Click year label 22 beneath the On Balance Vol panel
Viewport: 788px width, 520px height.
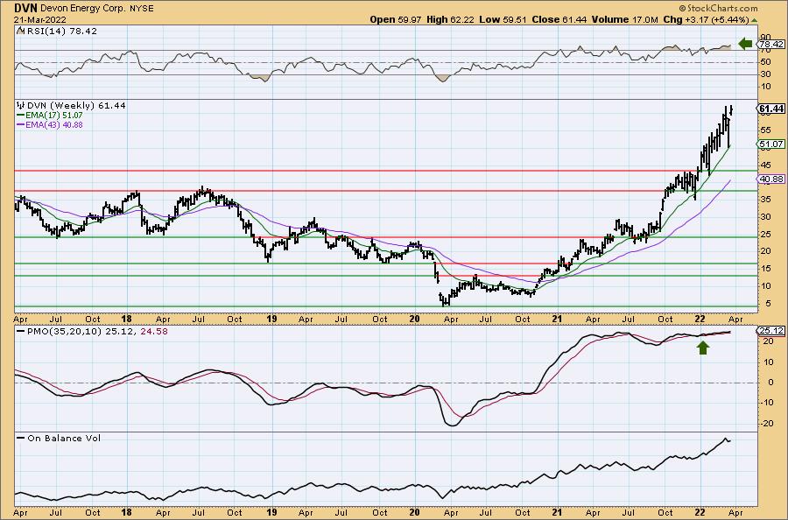pos(700,513)
